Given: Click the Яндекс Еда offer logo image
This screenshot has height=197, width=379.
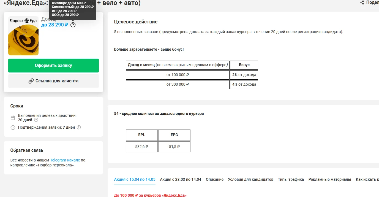Looking at the screenshot, I should [x=23, y=36].
